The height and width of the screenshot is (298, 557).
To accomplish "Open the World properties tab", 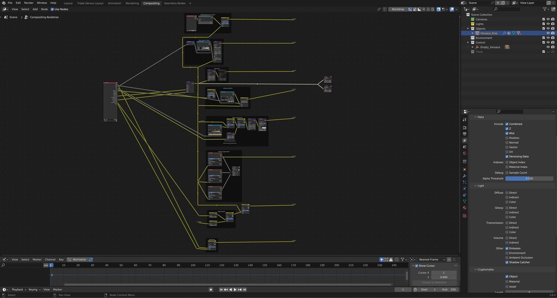I will [464, 153].
